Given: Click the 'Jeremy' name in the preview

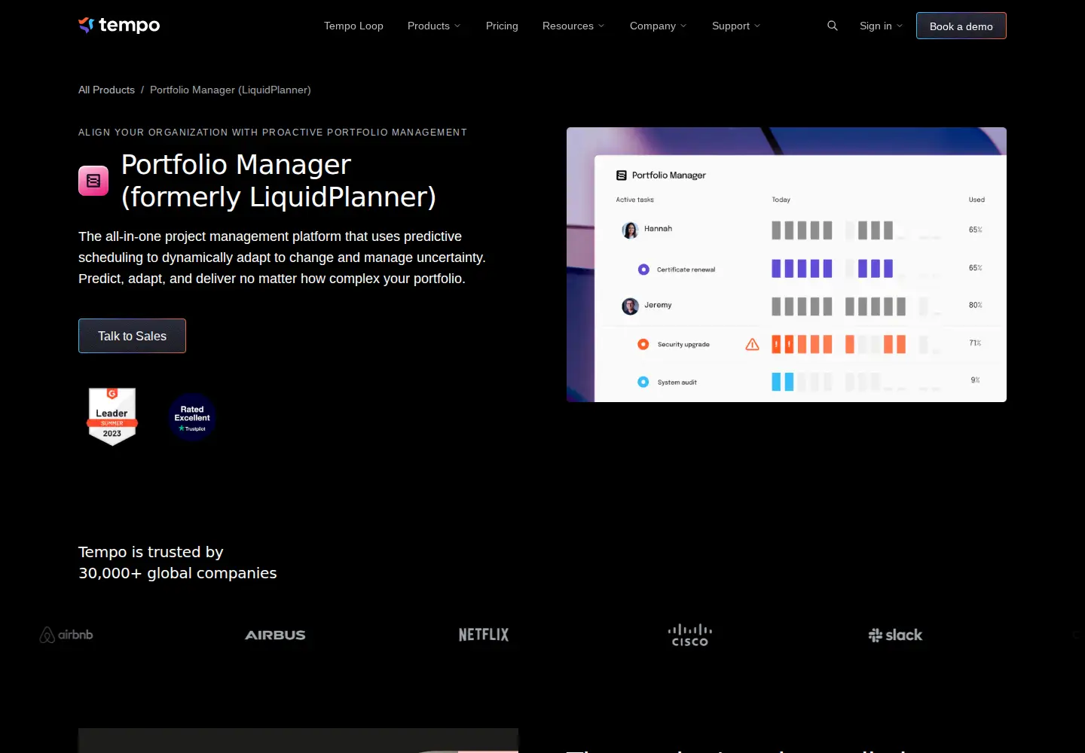Looking at the screenshot, I should (658, 305).
